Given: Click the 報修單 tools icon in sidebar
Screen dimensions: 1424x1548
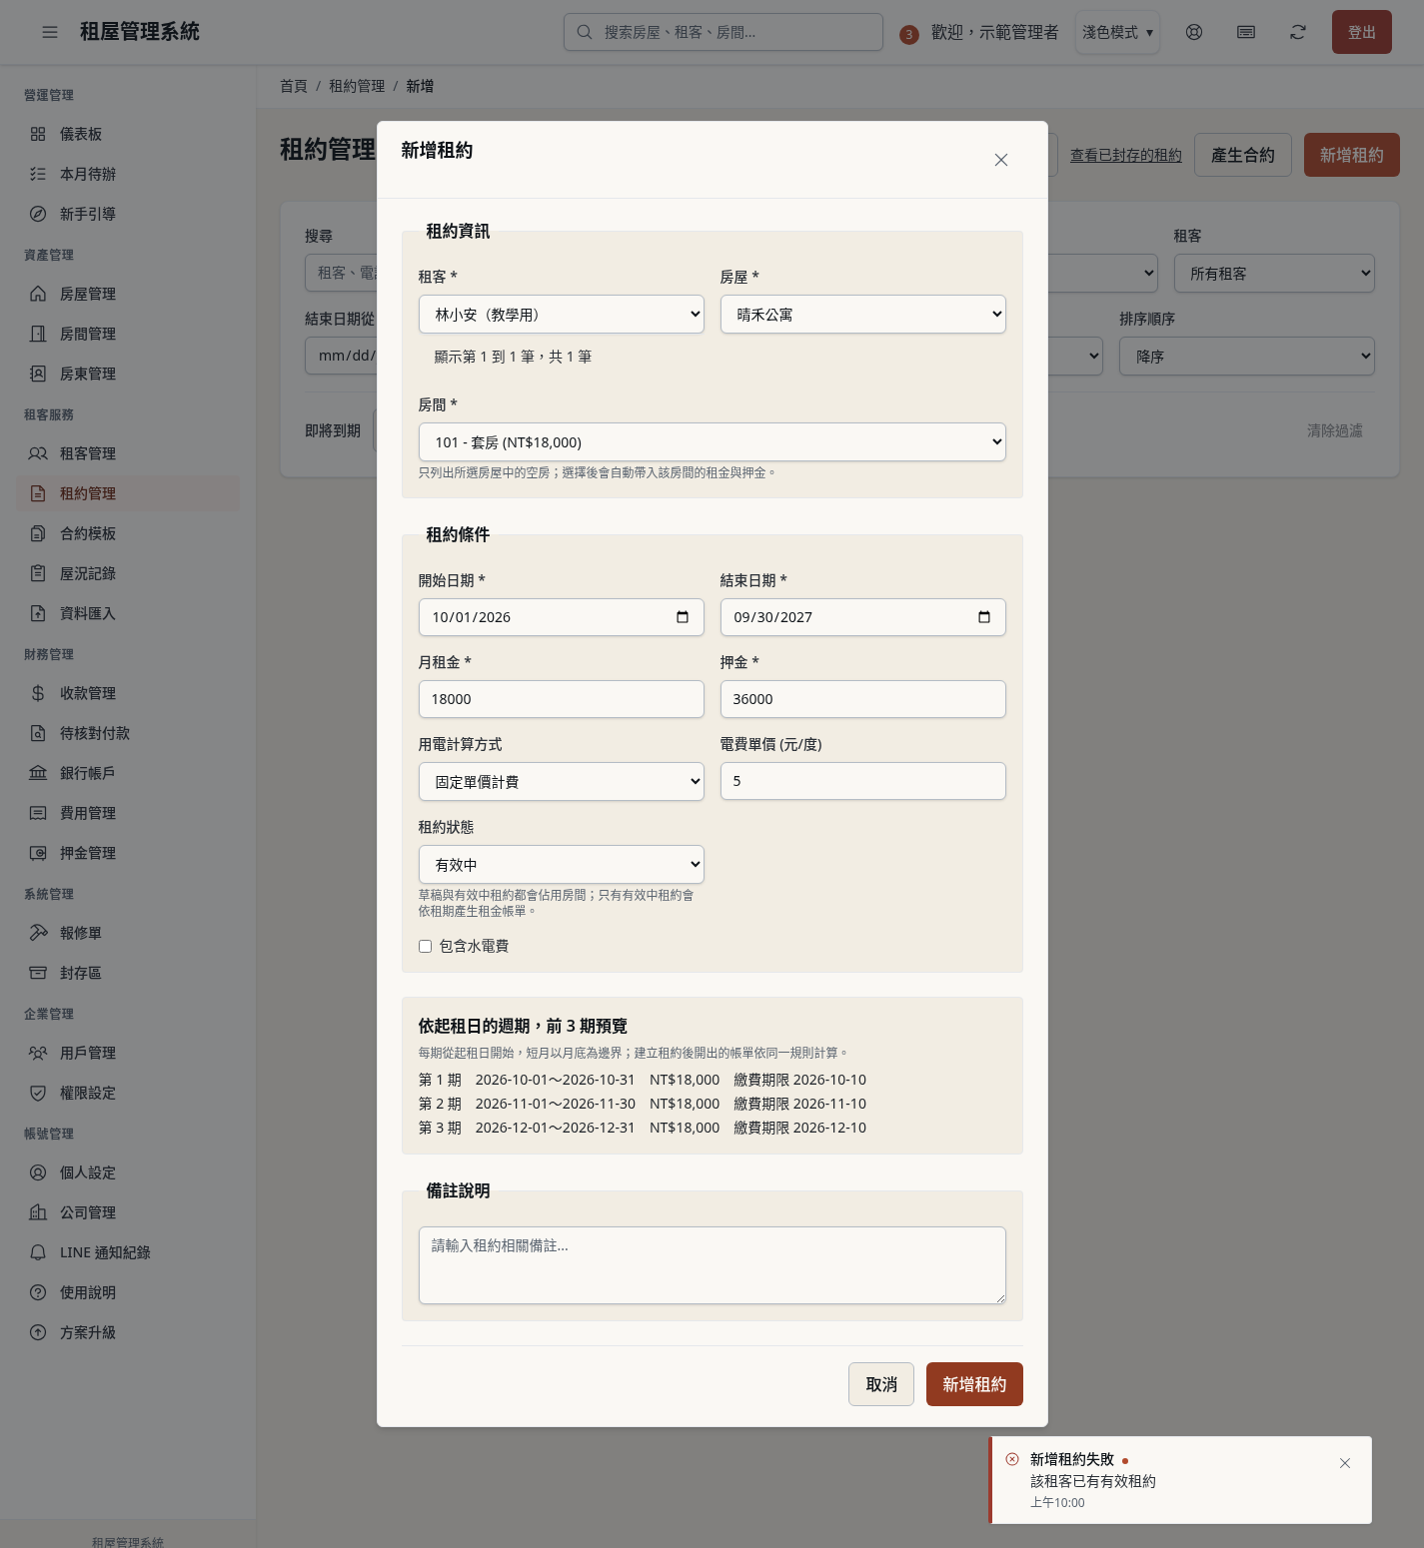Looking at the screenshot, I should (x=38, y=933).
